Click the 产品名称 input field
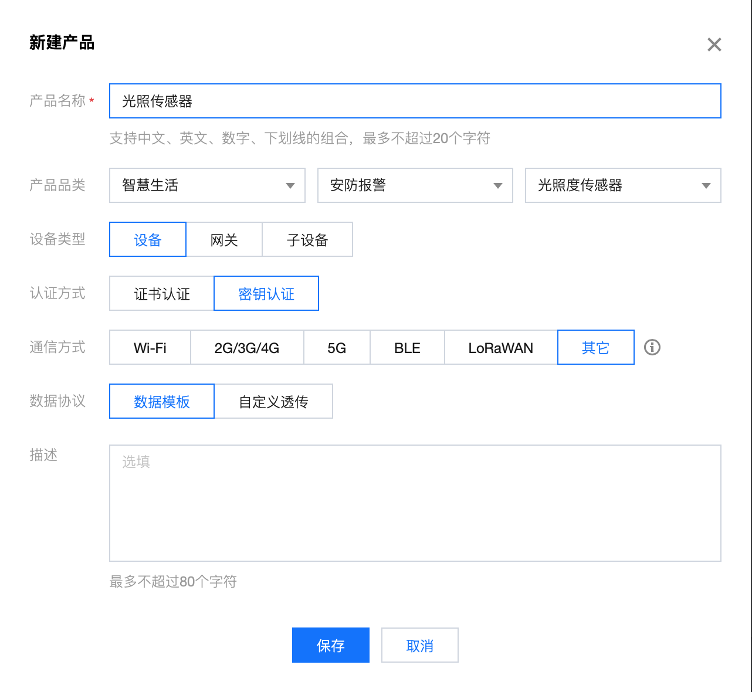 point(415,101)
